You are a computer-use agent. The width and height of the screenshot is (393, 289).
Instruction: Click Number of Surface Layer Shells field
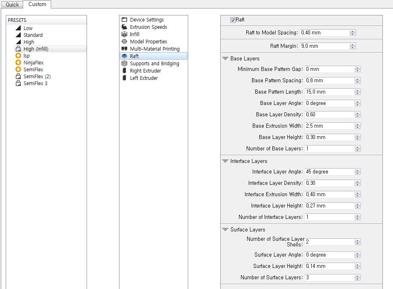330,242
